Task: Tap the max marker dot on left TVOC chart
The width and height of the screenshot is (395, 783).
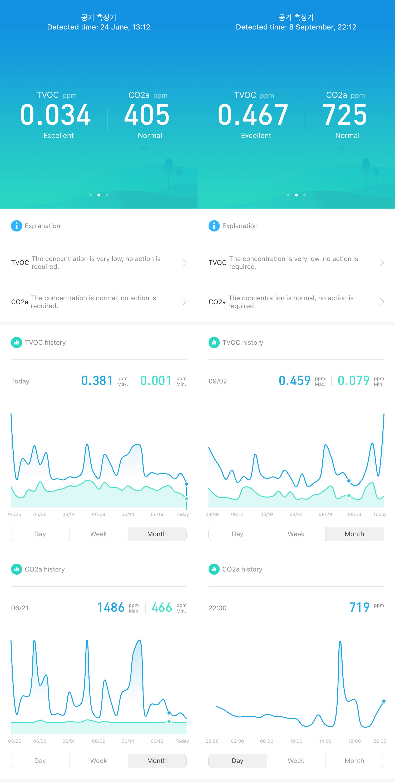Action: (x=186, y=484)
